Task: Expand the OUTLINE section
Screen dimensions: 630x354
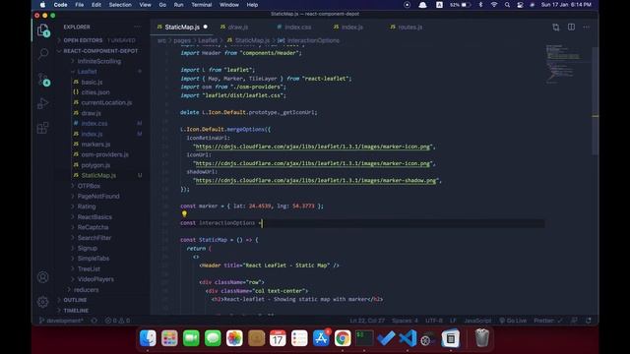Action: coord(75,300)
